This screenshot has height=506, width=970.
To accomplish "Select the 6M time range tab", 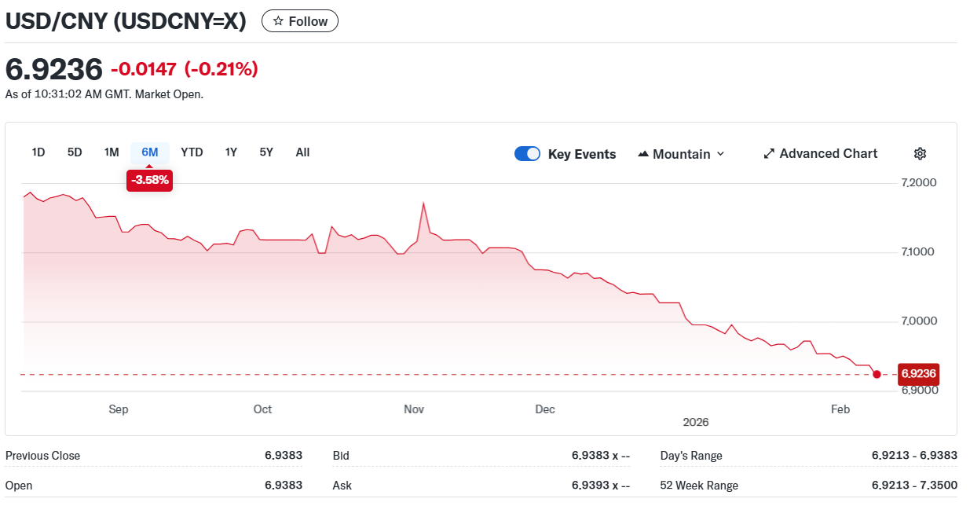I will point(150,152).
